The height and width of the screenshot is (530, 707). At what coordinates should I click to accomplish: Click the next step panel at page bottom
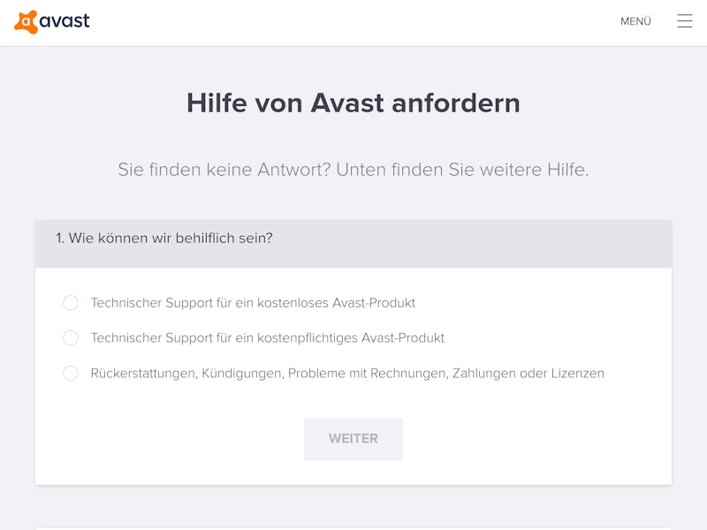pos(353,528)
